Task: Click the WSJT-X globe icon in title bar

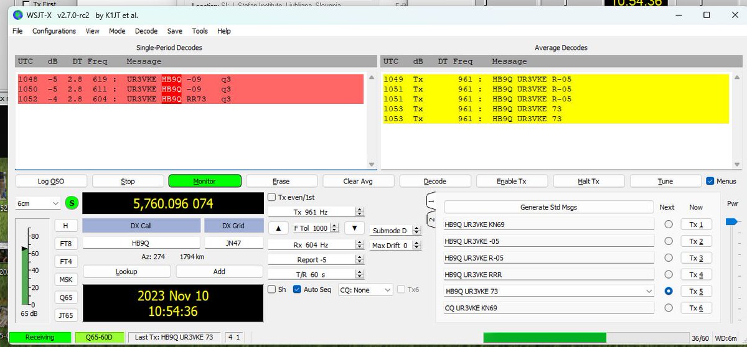Action: coord(17,14)
